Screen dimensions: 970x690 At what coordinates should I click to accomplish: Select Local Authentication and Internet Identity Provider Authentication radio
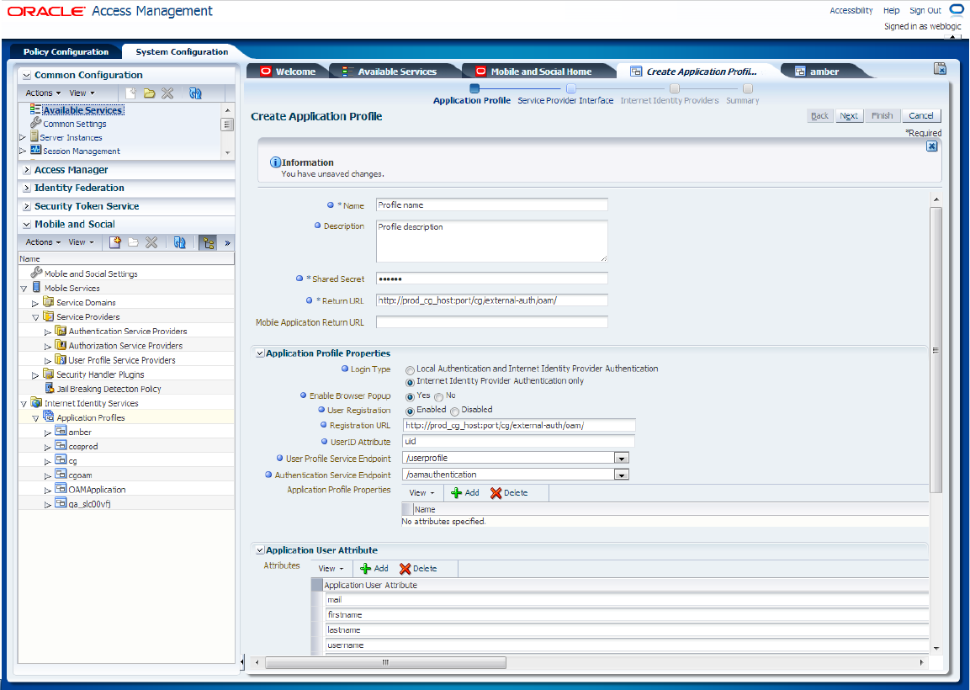point(410,370)
